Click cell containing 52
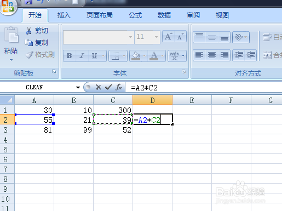The image size is (282, 211). click(x=113, y=130)
